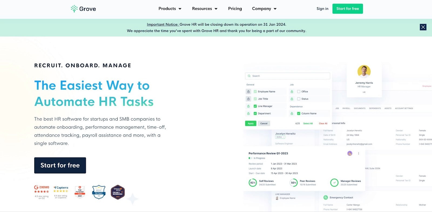Open the Products menu
Image resolution: width=432 pixels, height=212 pixels.
[170, 9]
